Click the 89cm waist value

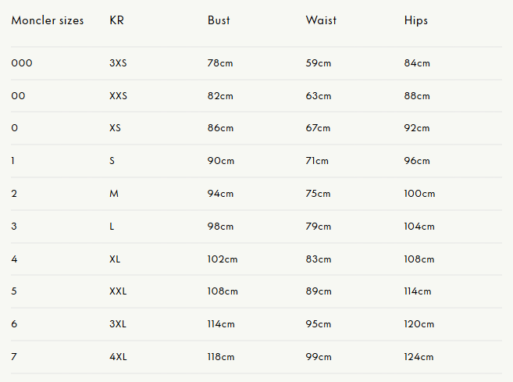coord(319,291)
